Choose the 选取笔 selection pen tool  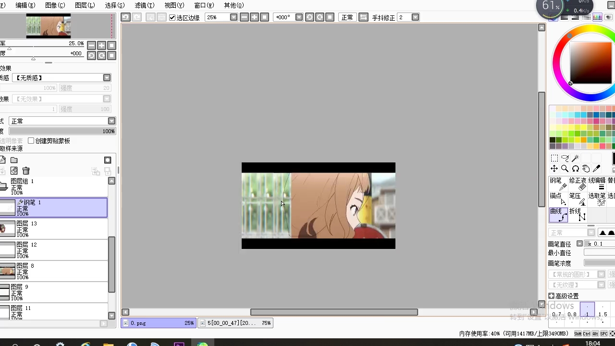pyautogui.click(x=597, y=199)
